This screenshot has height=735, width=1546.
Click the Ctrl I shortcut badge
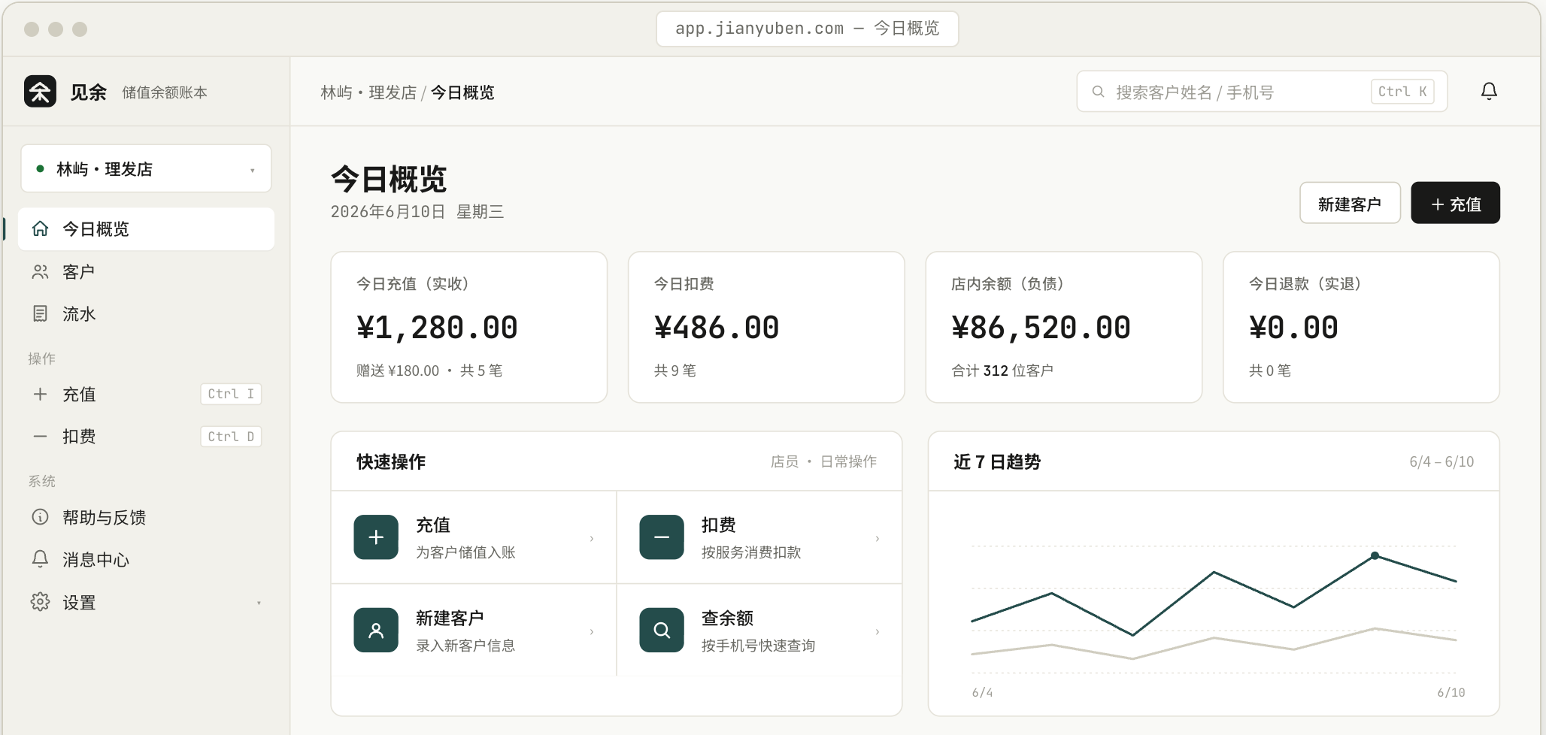[231, 394]
